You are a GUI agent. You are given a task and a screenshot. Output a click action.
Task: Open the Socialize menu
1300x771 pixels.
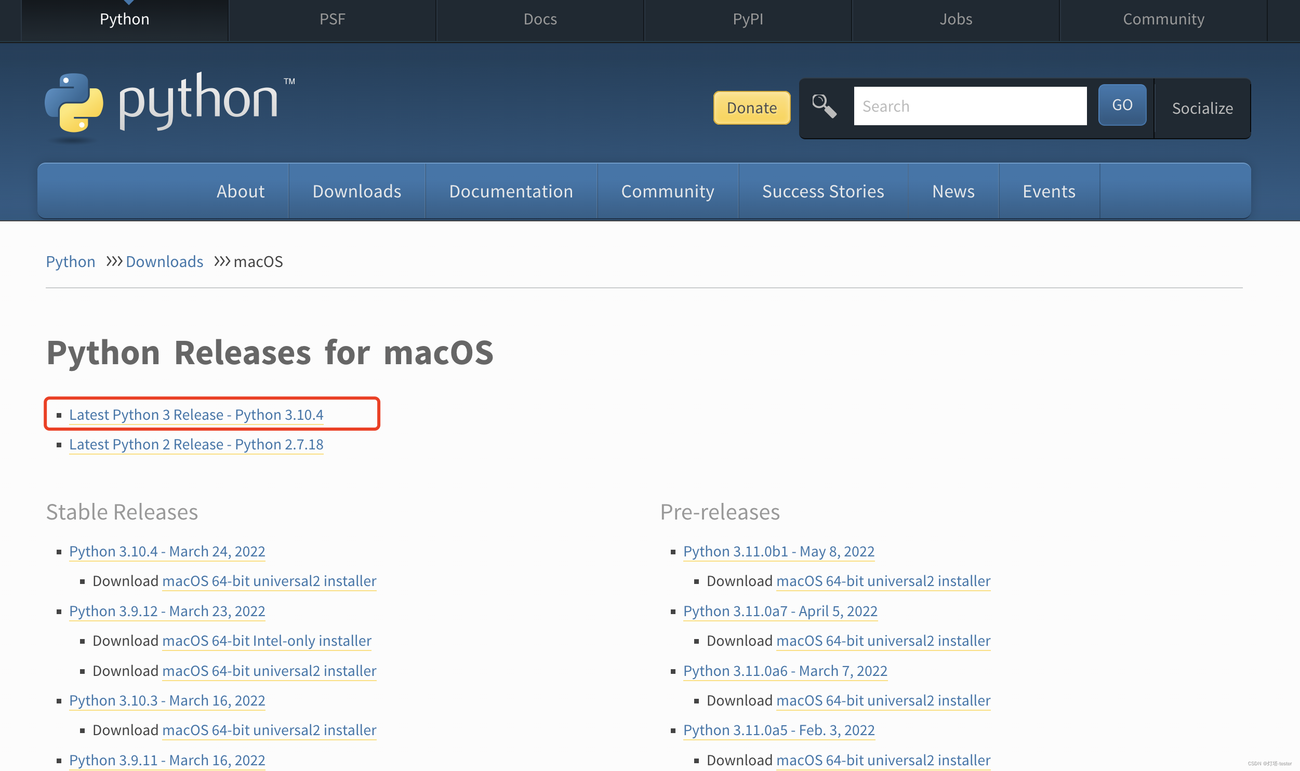pos(1202,108)
